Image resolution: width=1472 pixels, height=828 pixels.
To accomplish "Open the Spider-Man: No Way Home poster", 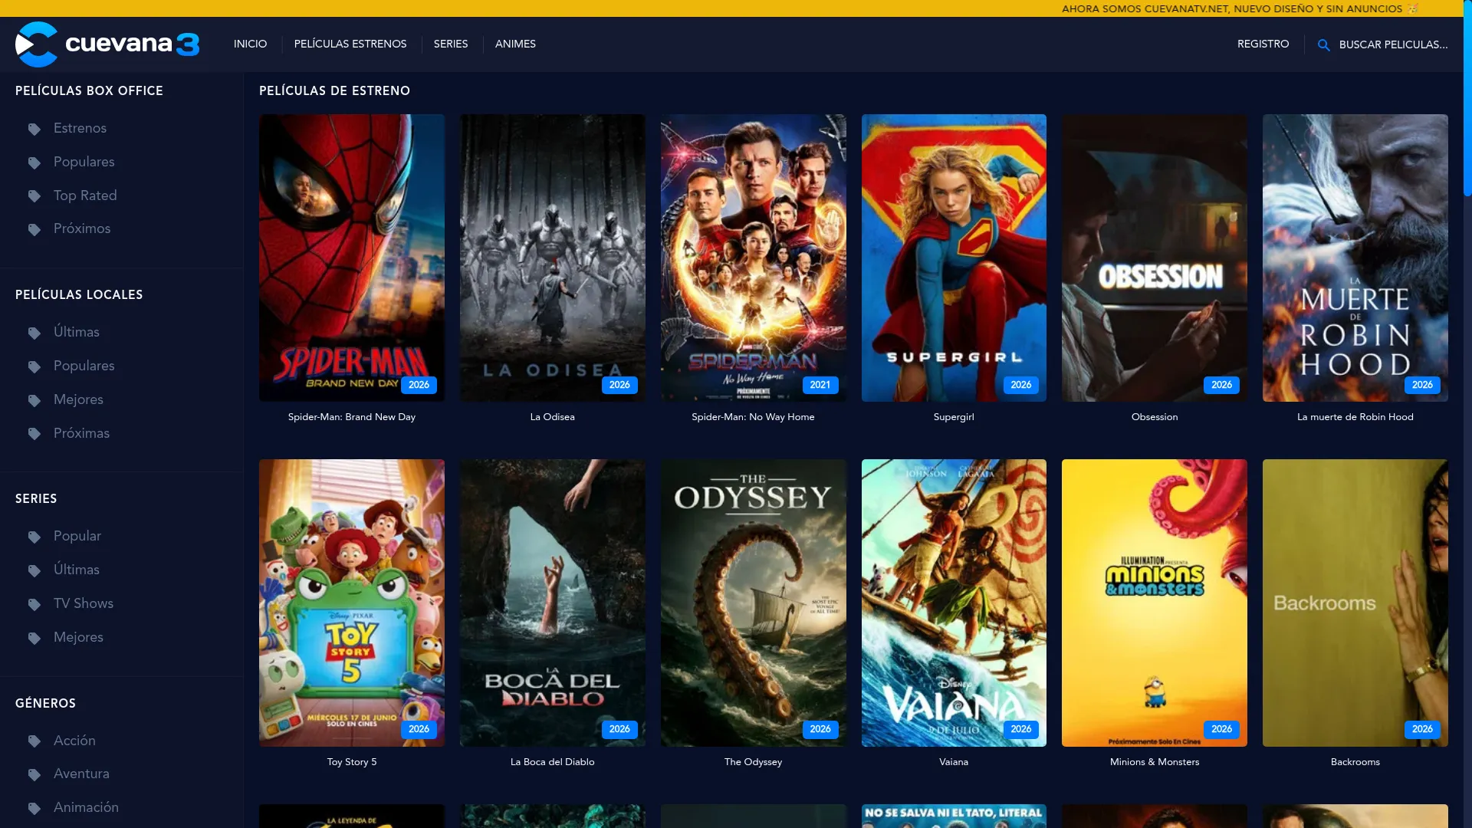I will [754, 258].
